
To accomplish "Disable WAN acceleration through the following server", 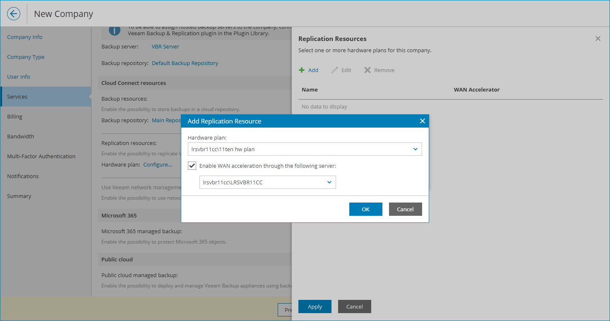I will click(x=192, y=165).
